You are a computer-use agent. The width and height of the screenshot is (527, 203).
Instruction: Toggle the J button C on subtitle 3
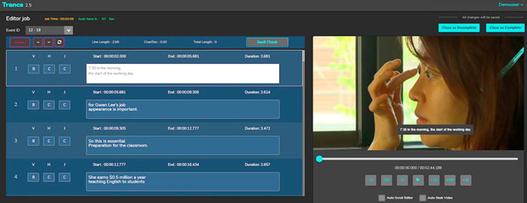coord(65,141)
